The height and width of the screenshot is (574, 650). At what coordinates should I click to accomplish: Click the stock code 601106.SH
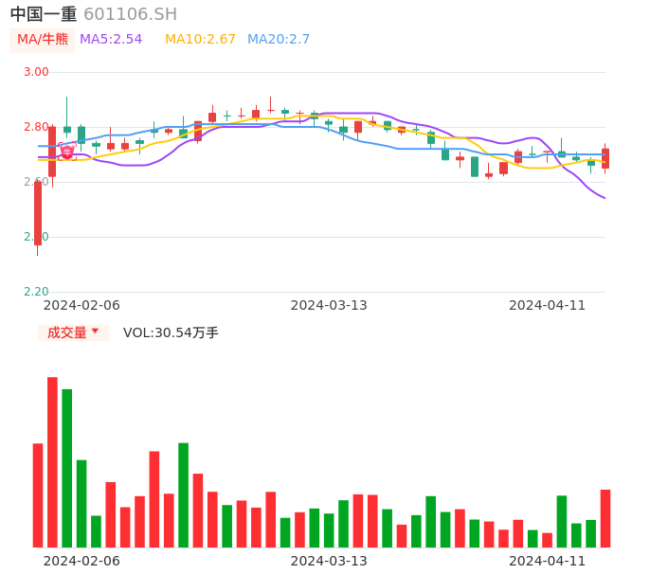(130, 14)
